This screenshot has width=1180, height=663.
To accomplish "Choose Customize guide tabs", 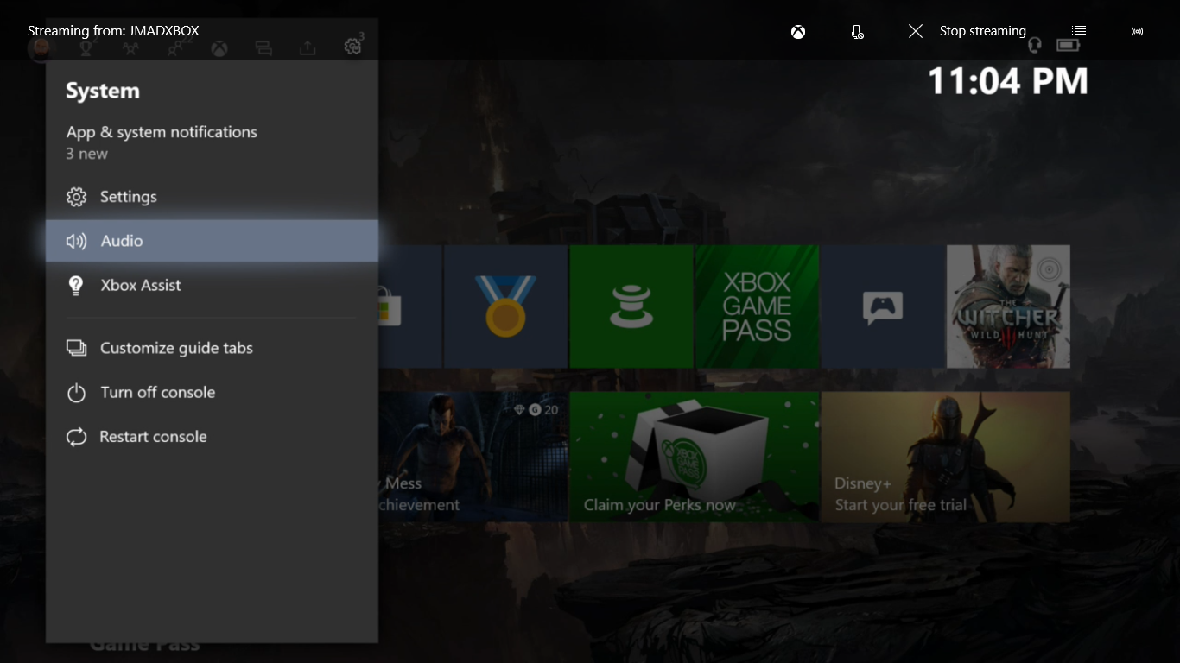I will (212, 348).
